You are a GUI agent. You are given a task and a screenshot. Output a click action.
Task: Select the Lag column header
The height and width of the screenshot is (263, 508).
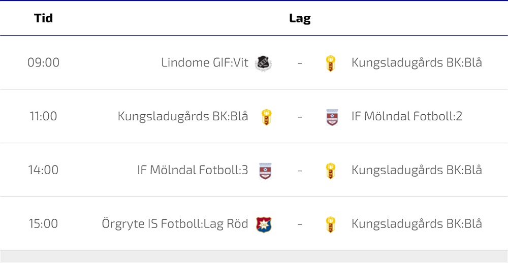pos(300,19)
